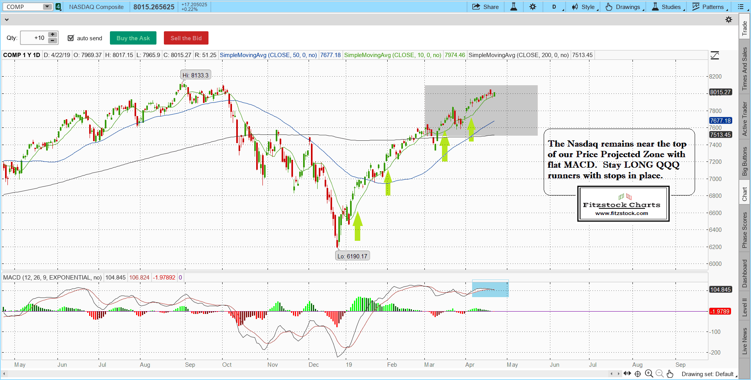This screenshot has height=380, width=751.
Task: Expand the Drawing set: Default selector
Action: (709, 374)
